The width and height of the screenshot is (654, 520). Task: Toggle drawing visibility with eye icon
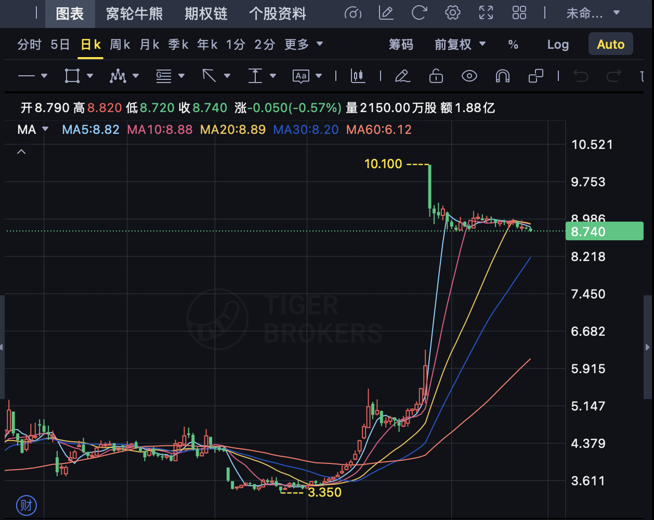469,76
